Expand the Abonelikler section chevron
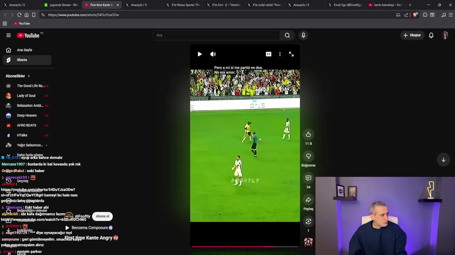The image size is (455, 255). pos(29,76)
